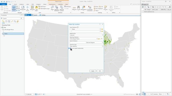Open the Bookmarks tool
Viewport: 172px width, 96px height.
[23, 8]
